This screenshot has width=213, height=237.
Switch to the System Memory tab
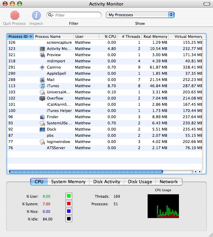(68, 182)
